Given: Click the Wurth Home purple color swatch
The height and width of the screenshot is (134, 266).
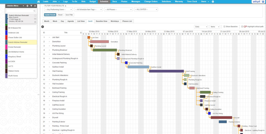Looking at the screenshot, I should click(6, 76).
